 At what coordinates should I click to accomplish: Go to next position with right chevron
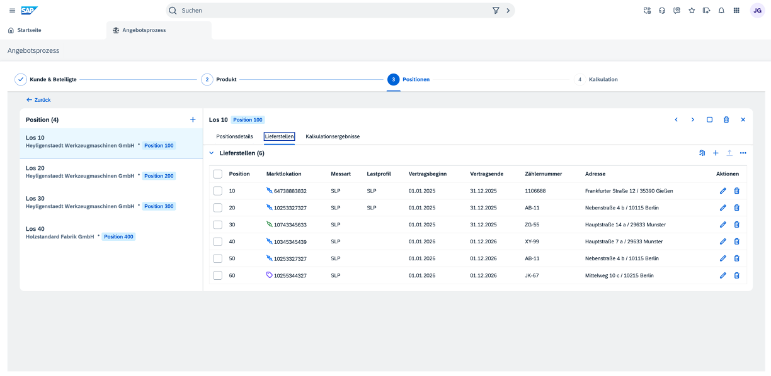tap(693, 119)
